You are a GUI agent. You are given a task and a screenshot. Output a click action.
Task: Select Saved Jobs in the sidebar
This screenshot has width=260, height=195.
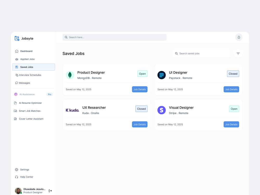coord(34,67)
